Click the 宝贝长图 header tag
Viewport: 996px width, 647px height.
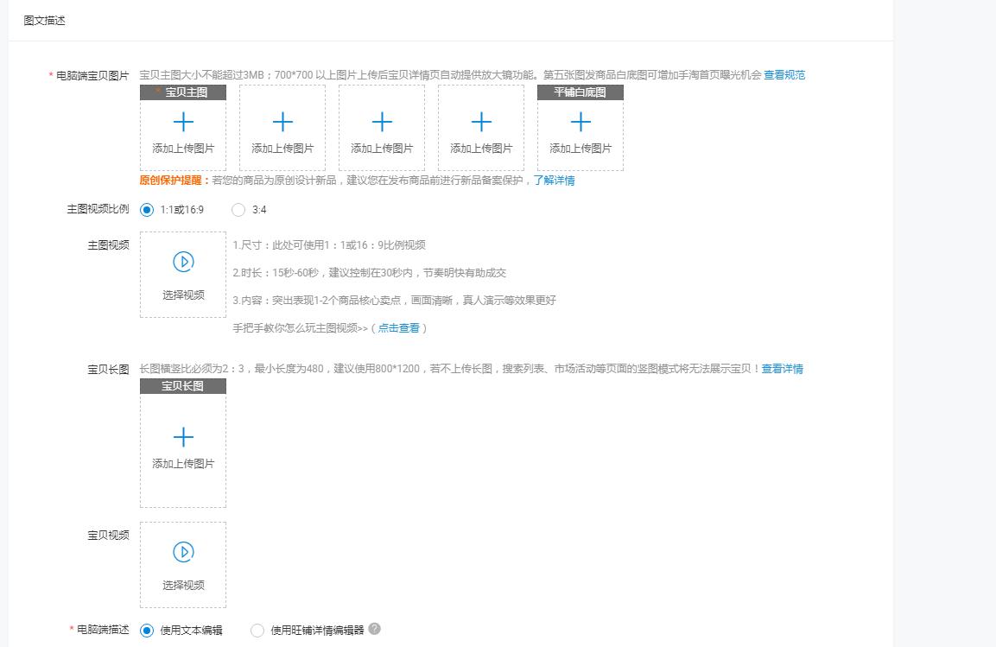coord(182,386)
